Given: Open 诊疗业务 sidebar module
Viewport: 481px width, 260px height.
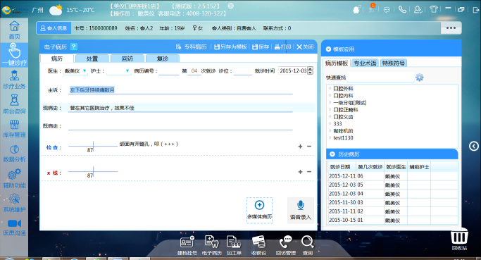Looking at the screenshot, I should pos(14,80).
